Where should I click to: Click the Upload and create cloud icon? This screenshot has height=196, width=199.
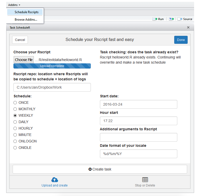pos(54,180)
